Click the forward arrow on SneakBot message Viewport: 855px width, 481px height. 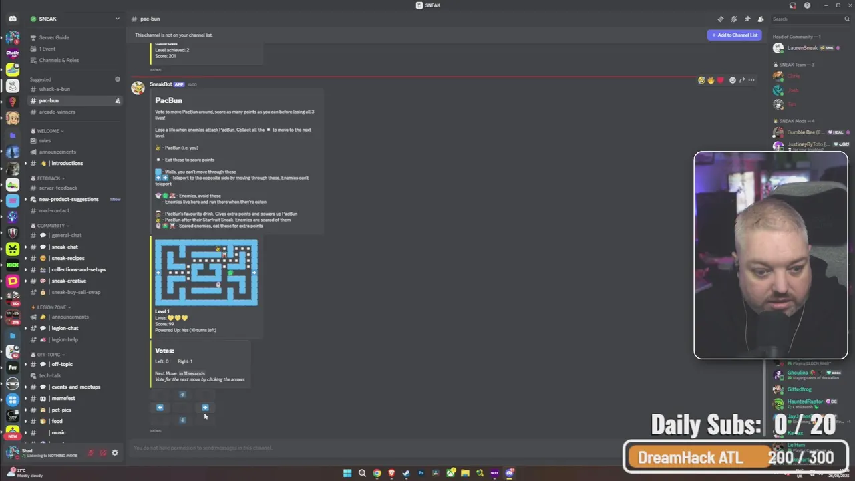[741, 80]
